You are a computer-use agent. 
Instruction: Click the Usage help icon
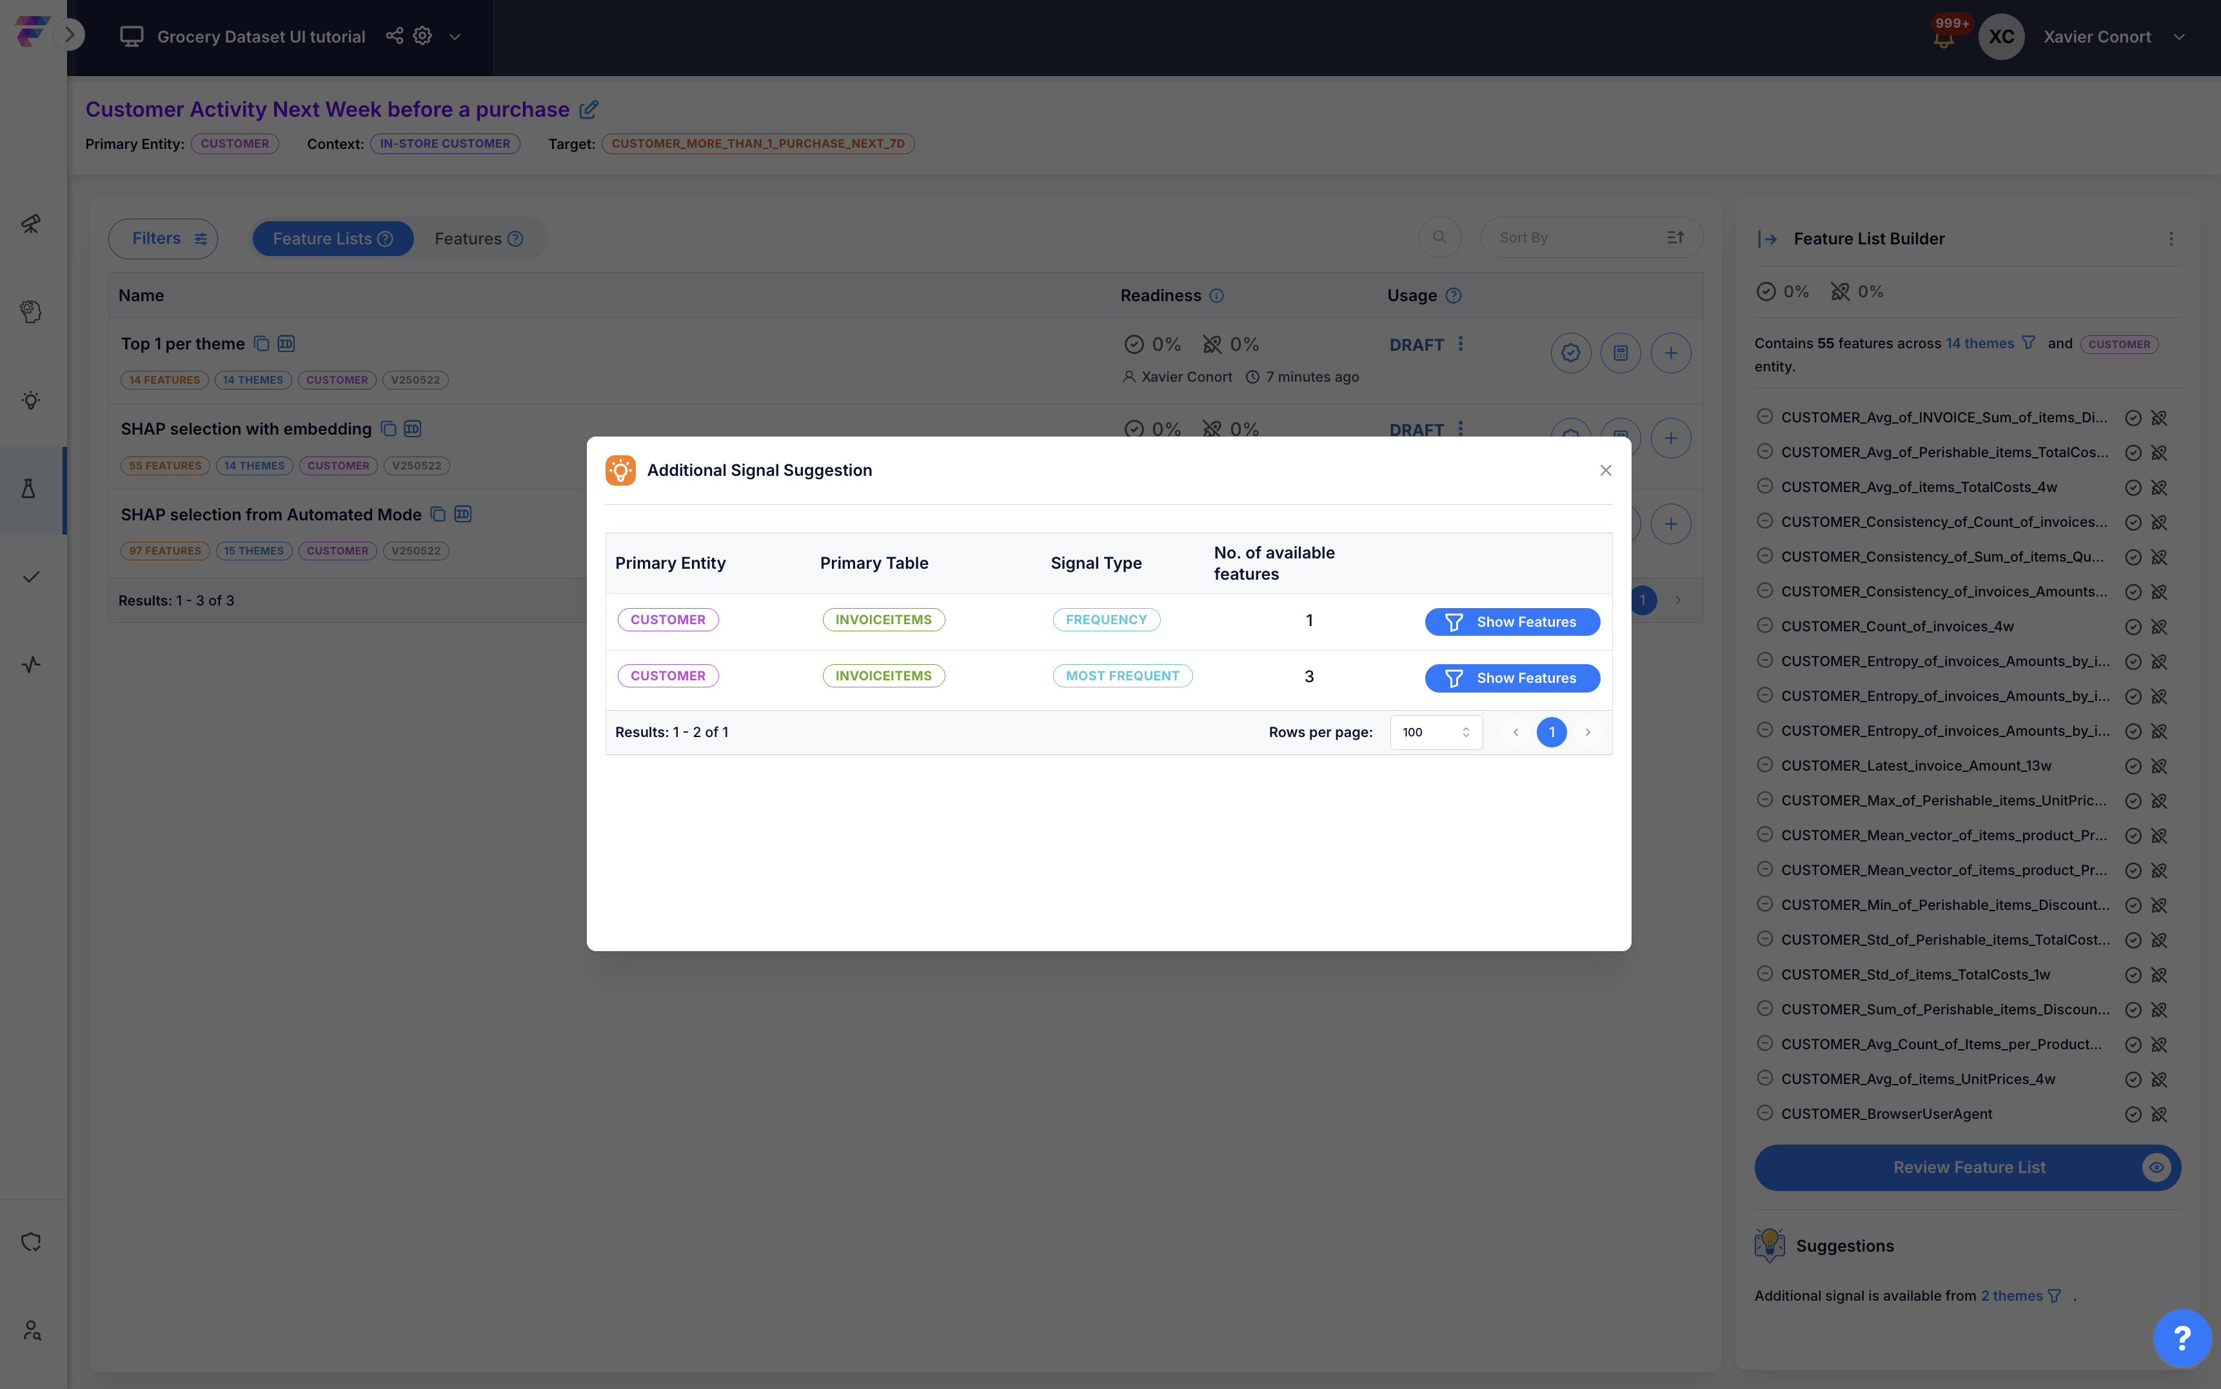tap(1453, 296)
